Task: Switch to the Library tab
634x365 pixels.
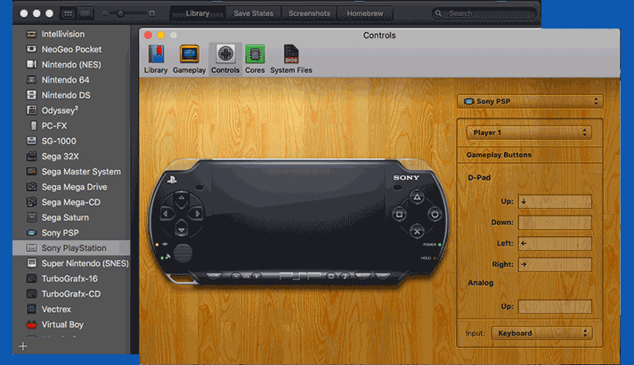Action: (x=198, y=13)
